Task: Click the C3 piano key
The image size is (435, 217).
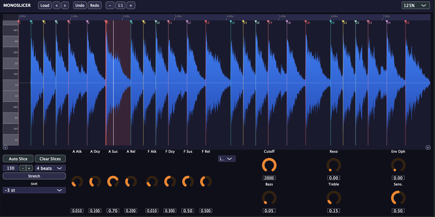Action: click(x=11, y=140)
